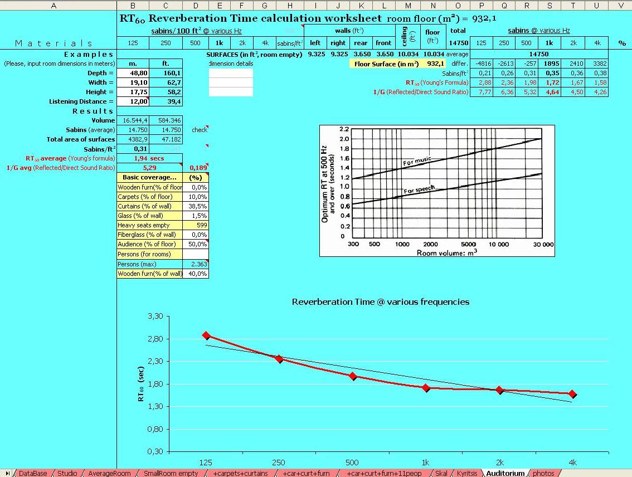This screenshot has height=477, width=632.
Task: Click the 4k data point marker
Action: [572, 394]
